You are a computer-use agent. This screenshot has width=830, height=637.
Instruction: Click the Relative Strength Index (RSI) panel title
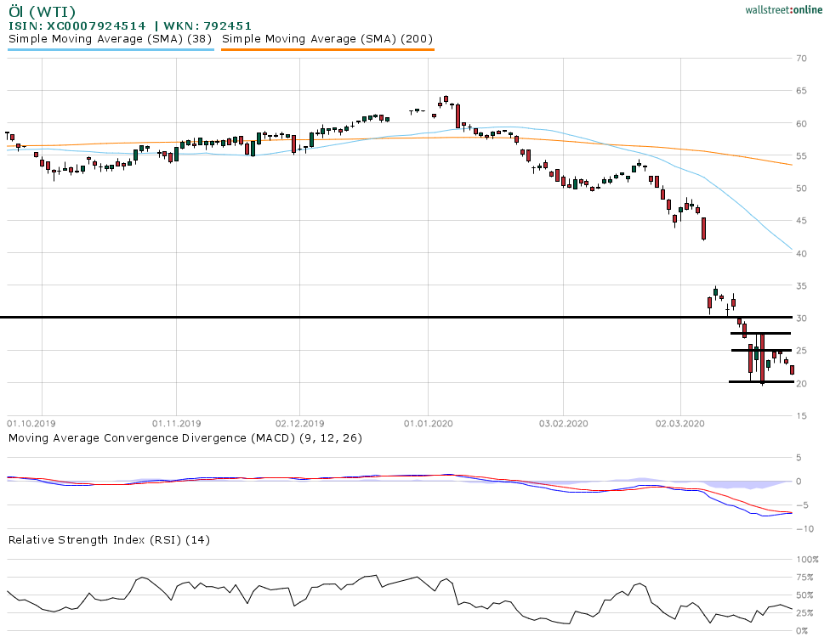click(109, 539)
